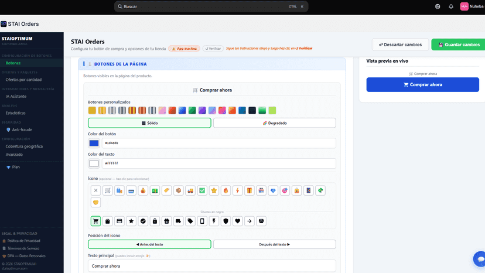
Task: Choose the blue diamond gem emoji icon
Action: 273,190
